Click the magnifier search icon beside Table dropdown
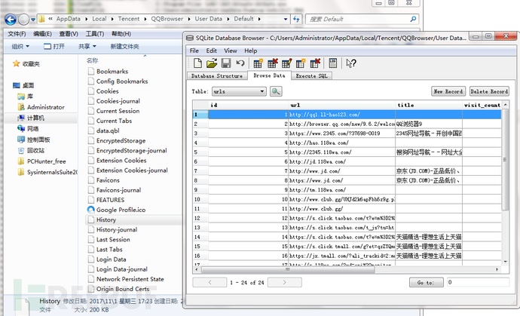 click(276, 91)
